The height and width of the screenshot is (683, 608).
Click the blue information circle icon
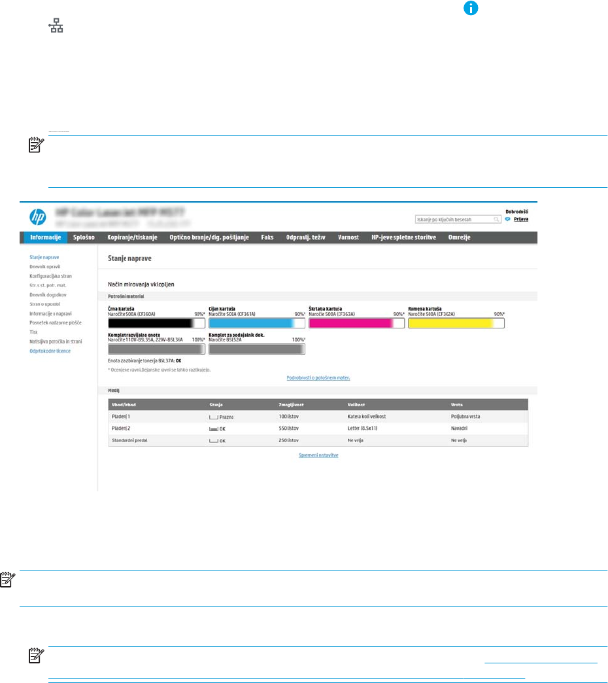click(x=471, y=8)
